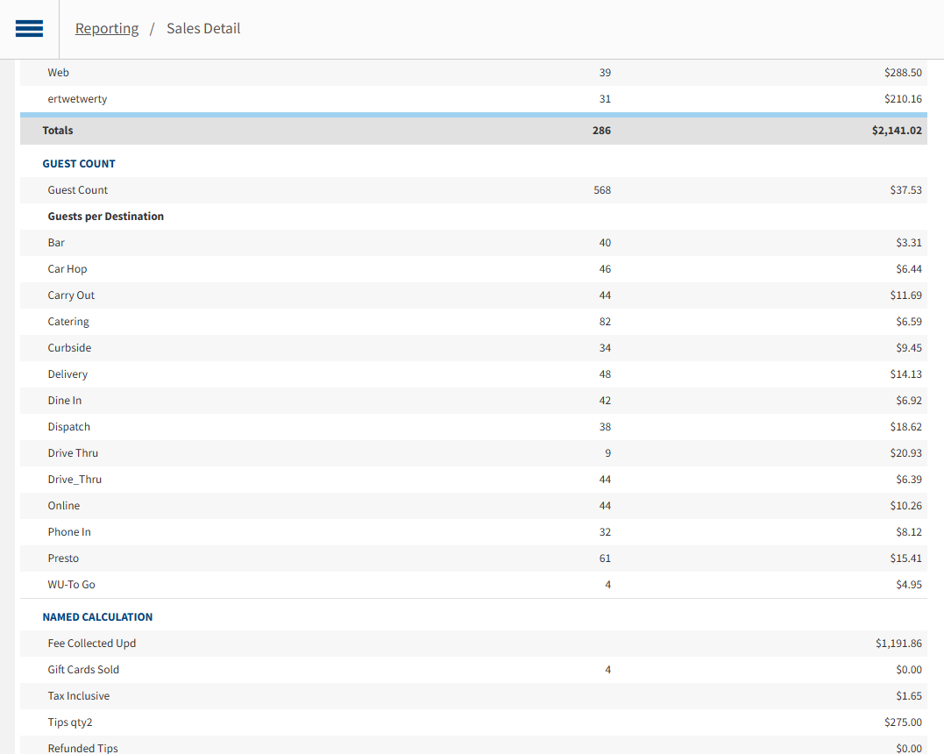Screen dimensions: 944x754
Task: Open the Drive Thru count value 9
Action: (x=606, y=452)
